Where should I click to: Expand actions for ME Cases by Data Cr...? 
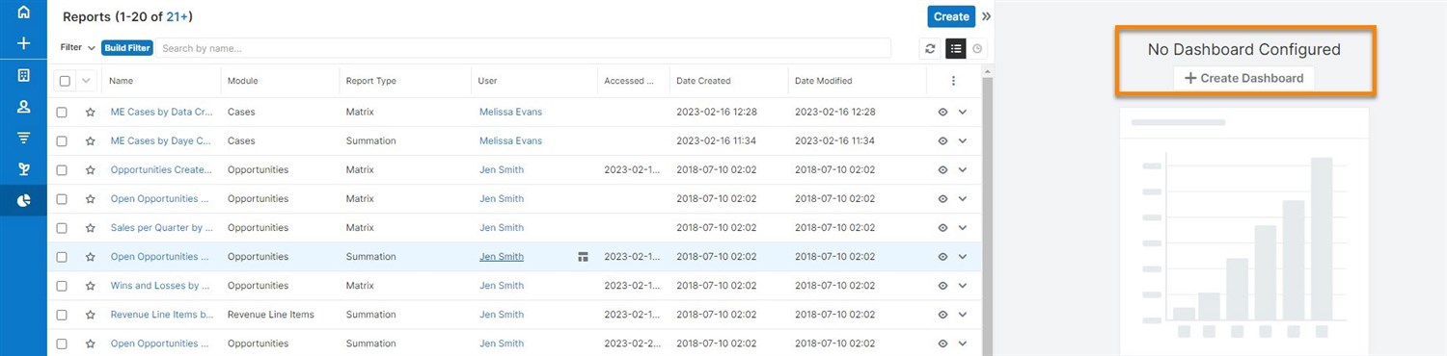click(x=962, y=113)
